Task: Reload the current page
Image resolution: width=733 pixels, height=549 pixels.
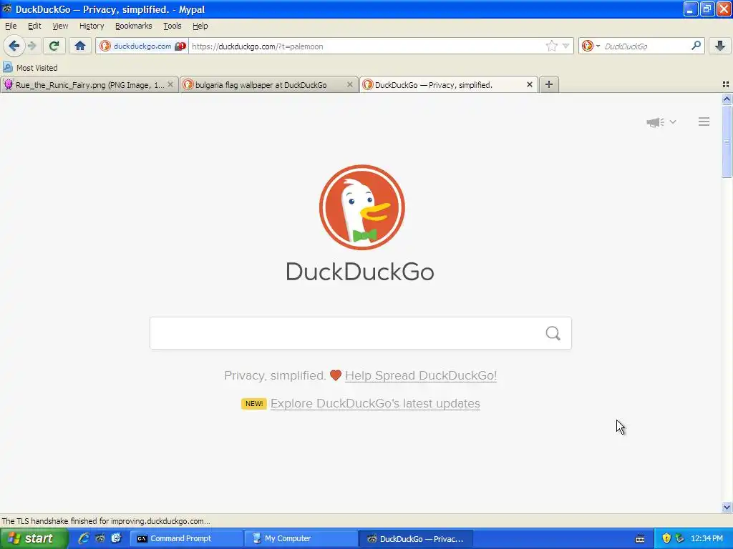Action: 54,46
